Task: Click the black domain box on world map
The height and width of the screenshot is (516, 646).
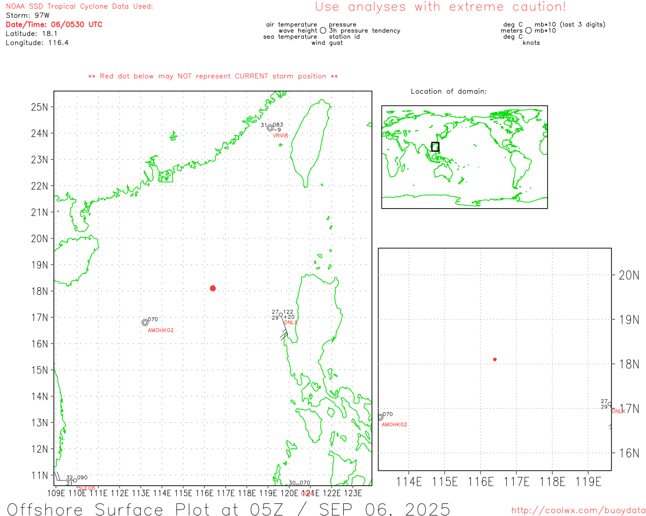Action: point(435,147)
